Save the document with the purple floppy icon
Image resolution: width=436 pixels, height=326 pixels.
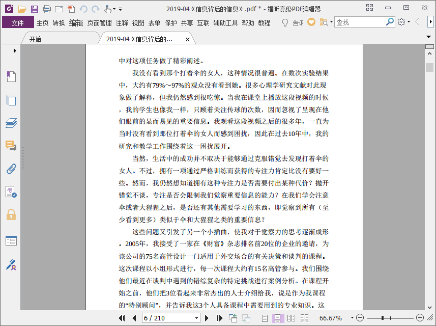pyautogui.click(x=35, y=9)
